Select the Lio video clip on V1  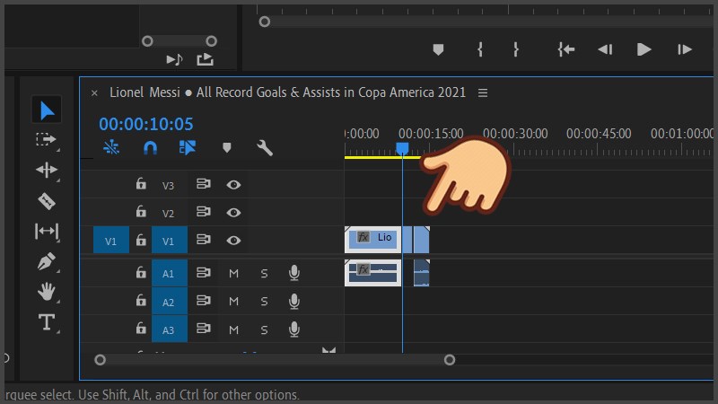pyautogui.click(x=372, y=240)
